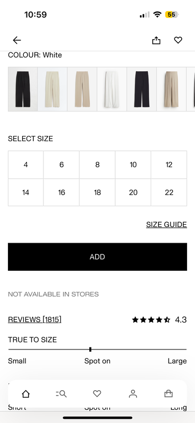Tap the heart icon in header
The image size is (195, 423).
tap(178, 40)
